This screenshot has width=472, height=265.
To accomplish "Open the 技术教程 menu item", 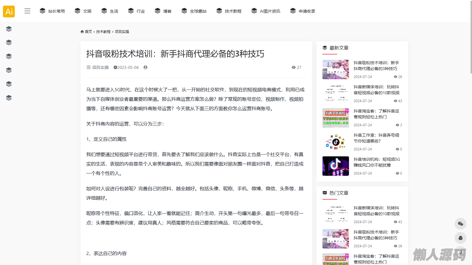I will tap(229, 11).
